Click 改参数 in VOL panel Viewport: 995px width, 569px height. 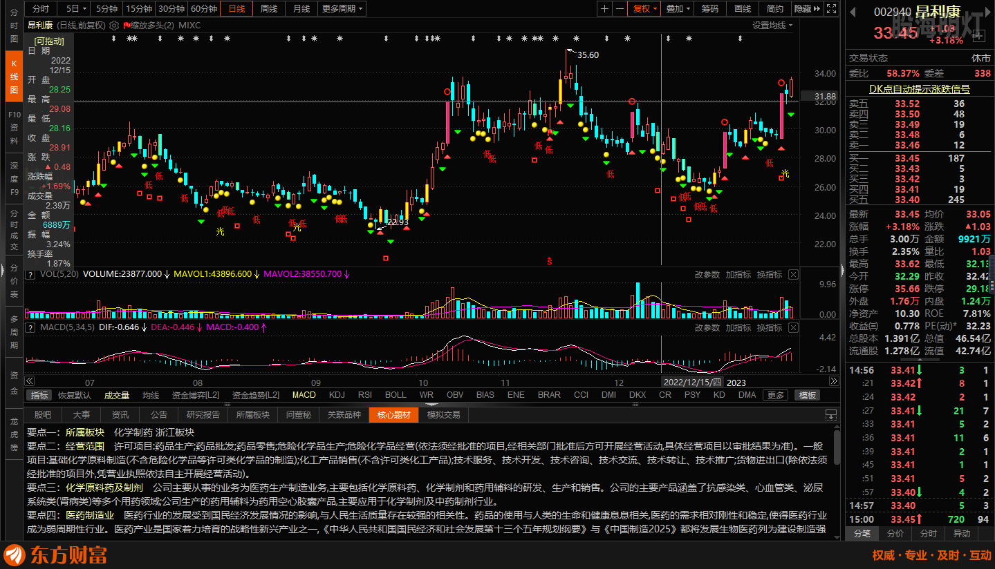click(x=707, y=274)
